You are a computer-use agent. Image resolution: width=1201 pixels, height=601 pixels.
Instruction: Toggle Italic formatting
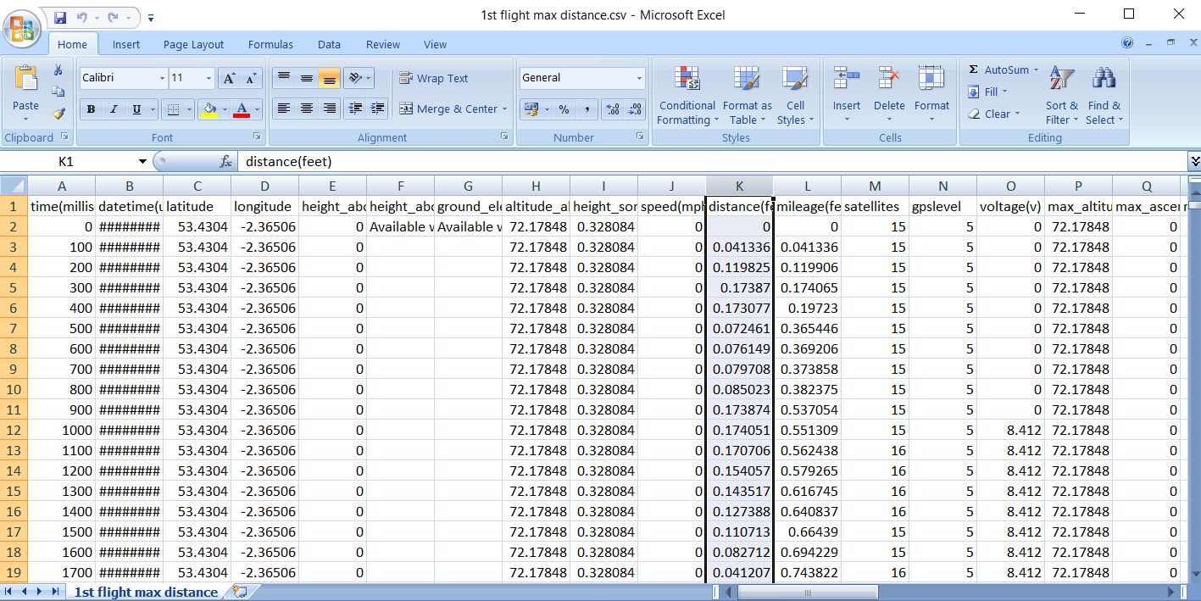pyautogui.click(x=114, y=109)
